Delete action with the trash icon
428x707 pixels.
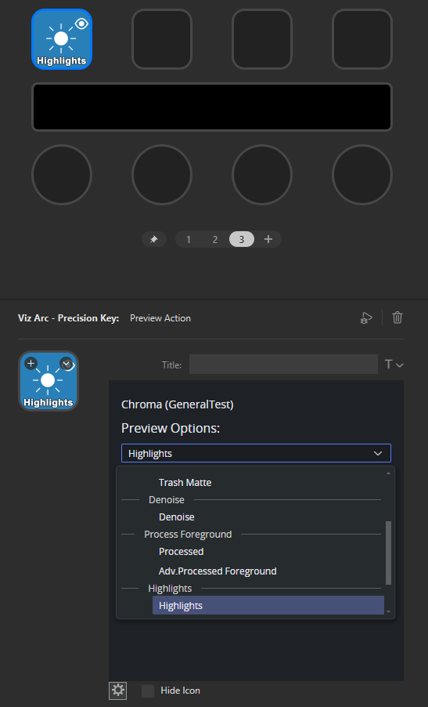click(x=397, y=317)
